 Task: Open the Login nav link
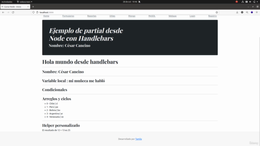point(192,16)
